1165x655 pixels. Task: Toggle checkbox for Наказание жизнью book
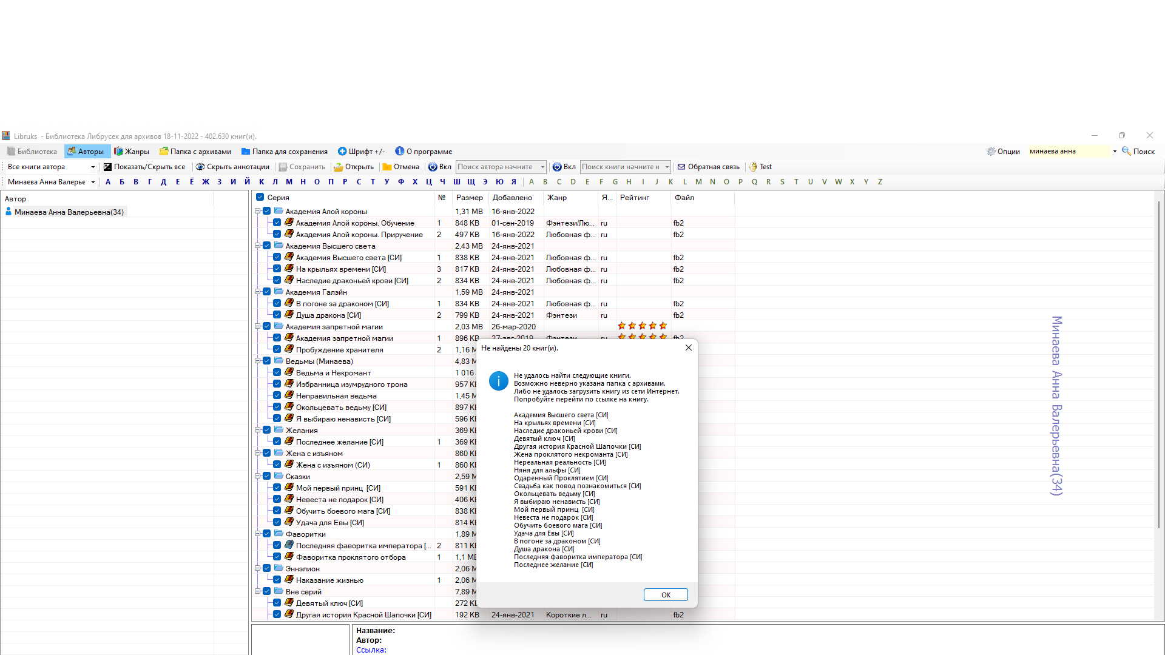click(x=277, y=580)
